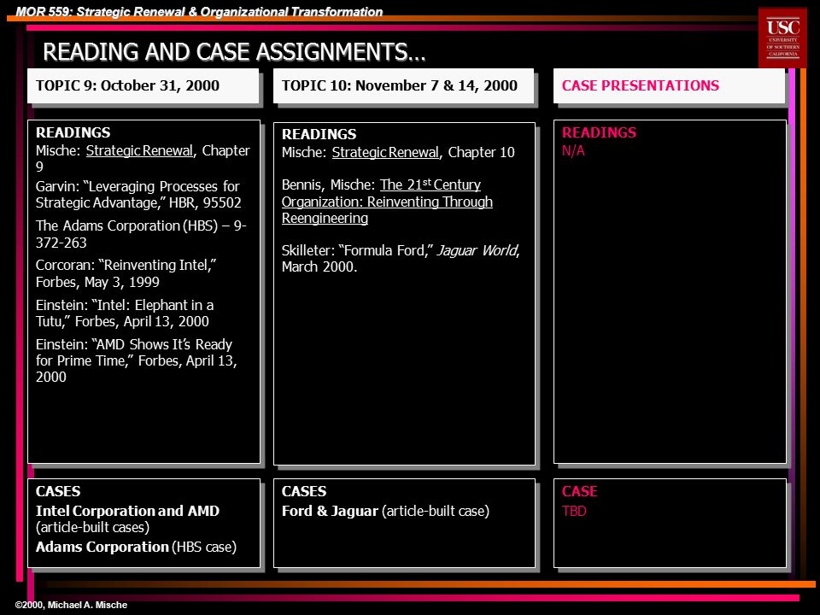Open the Strategic Renewal link beside Chapter 10

pos(385,152)
